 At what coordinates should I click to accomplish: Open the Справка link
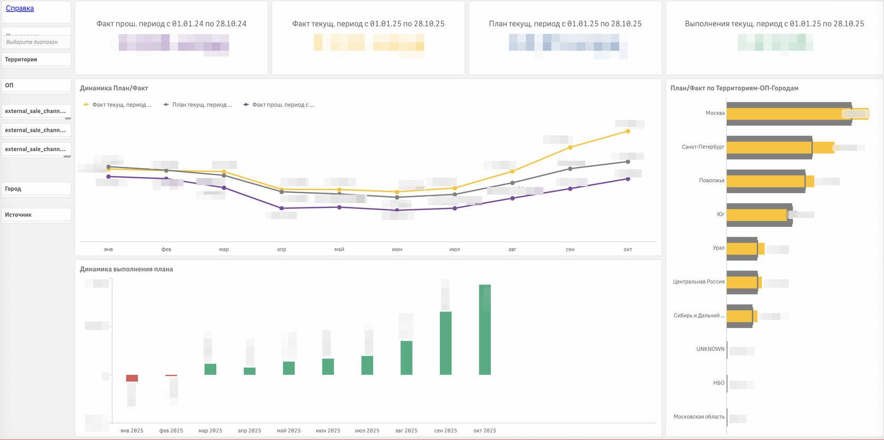[19, 8]
